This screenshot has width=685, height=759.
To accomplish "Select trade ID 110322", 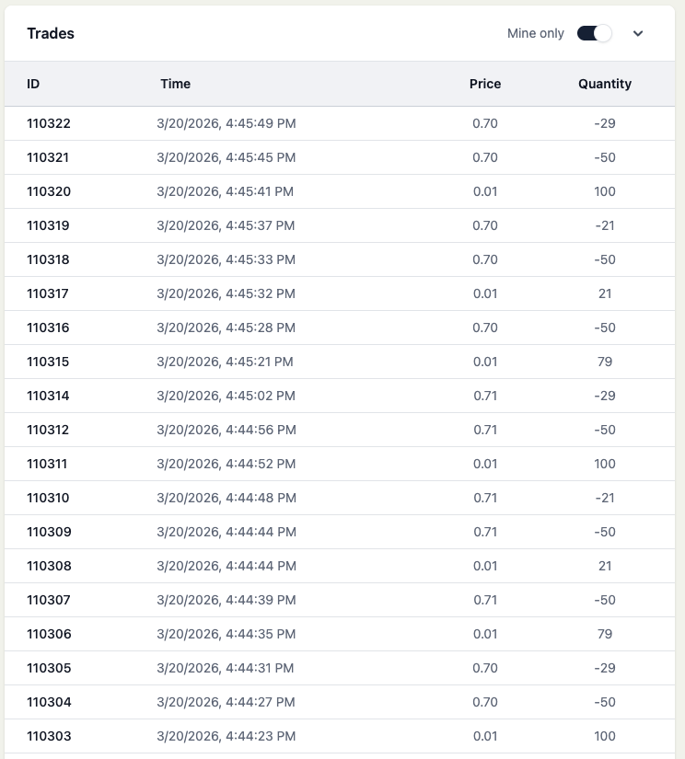I will point(49,123).
